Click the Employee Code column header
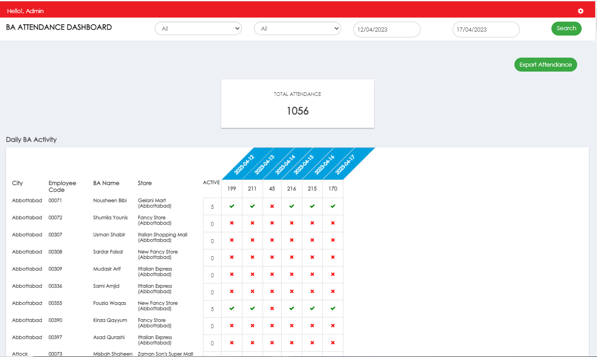Image resolution: width=597 pixels, height=357 pixels. (x=62, y=186)
